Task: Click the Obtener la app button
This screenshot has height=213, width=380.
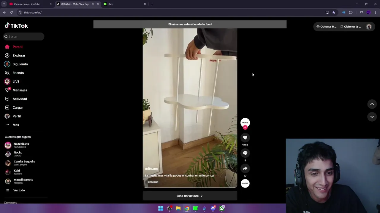Action: 351,27
